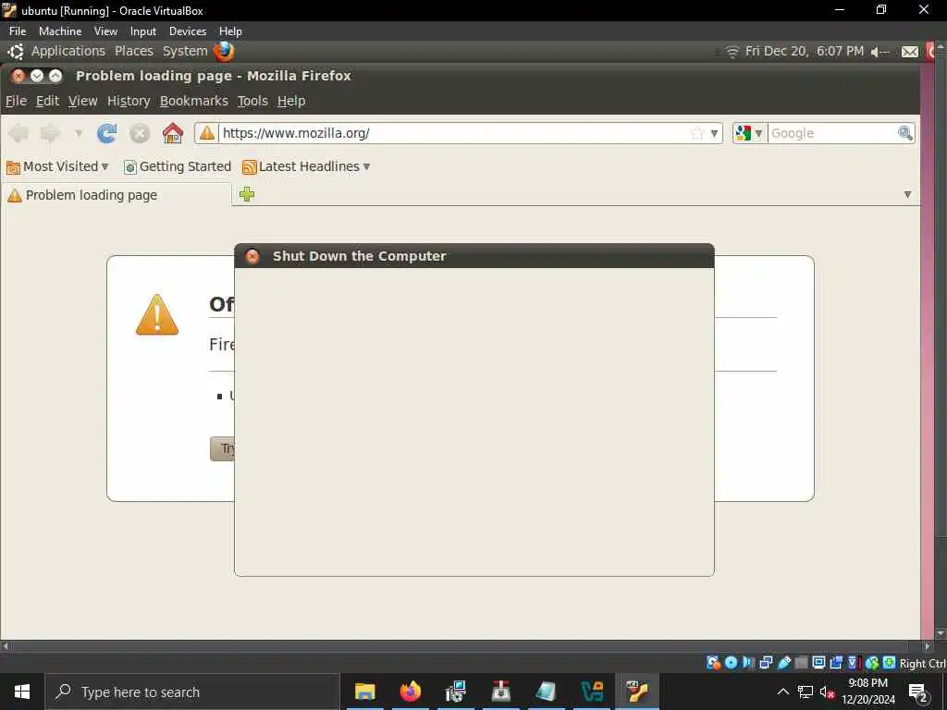Open the VirtualBox Devices menu
The image size is (947, 710).
pyautogui.click(x=187, y=31)
